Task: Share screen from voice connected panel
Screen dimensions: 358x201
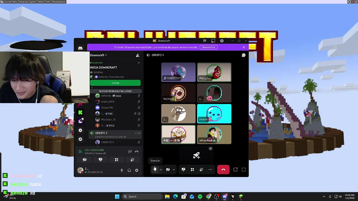Action: 100,160
